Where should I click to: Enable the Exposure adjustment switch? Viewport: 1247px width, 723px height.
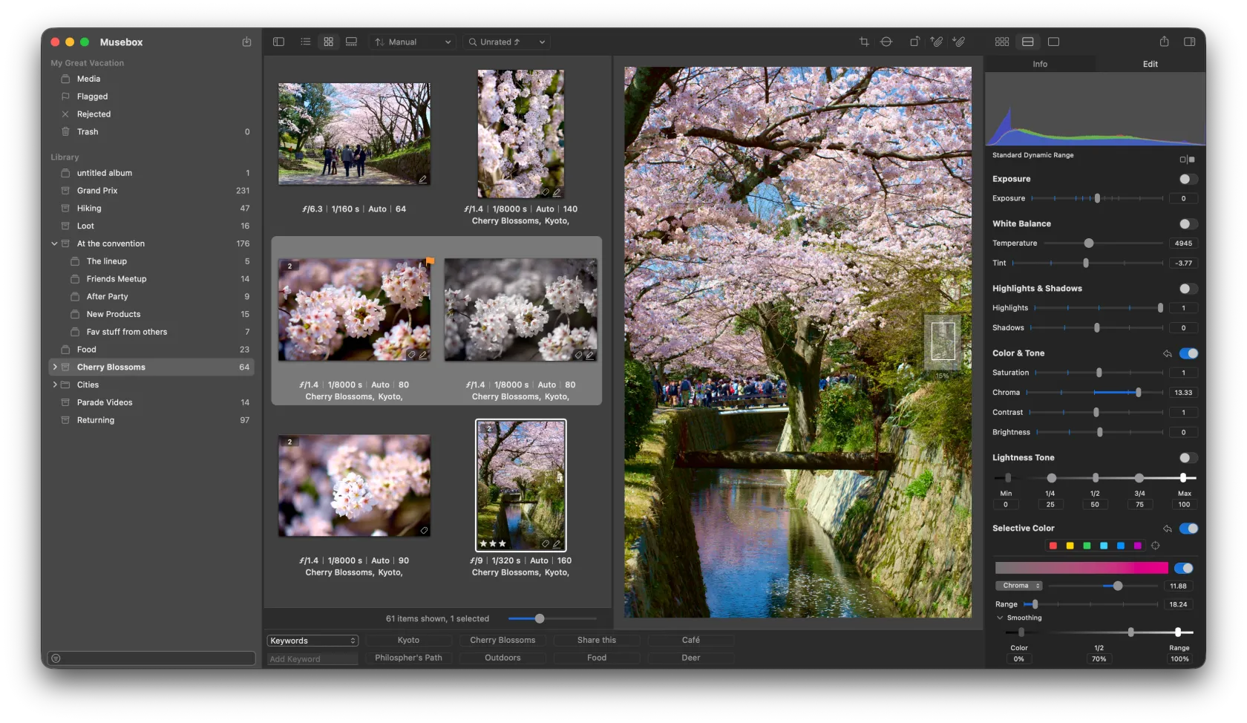coord(1188,180)
